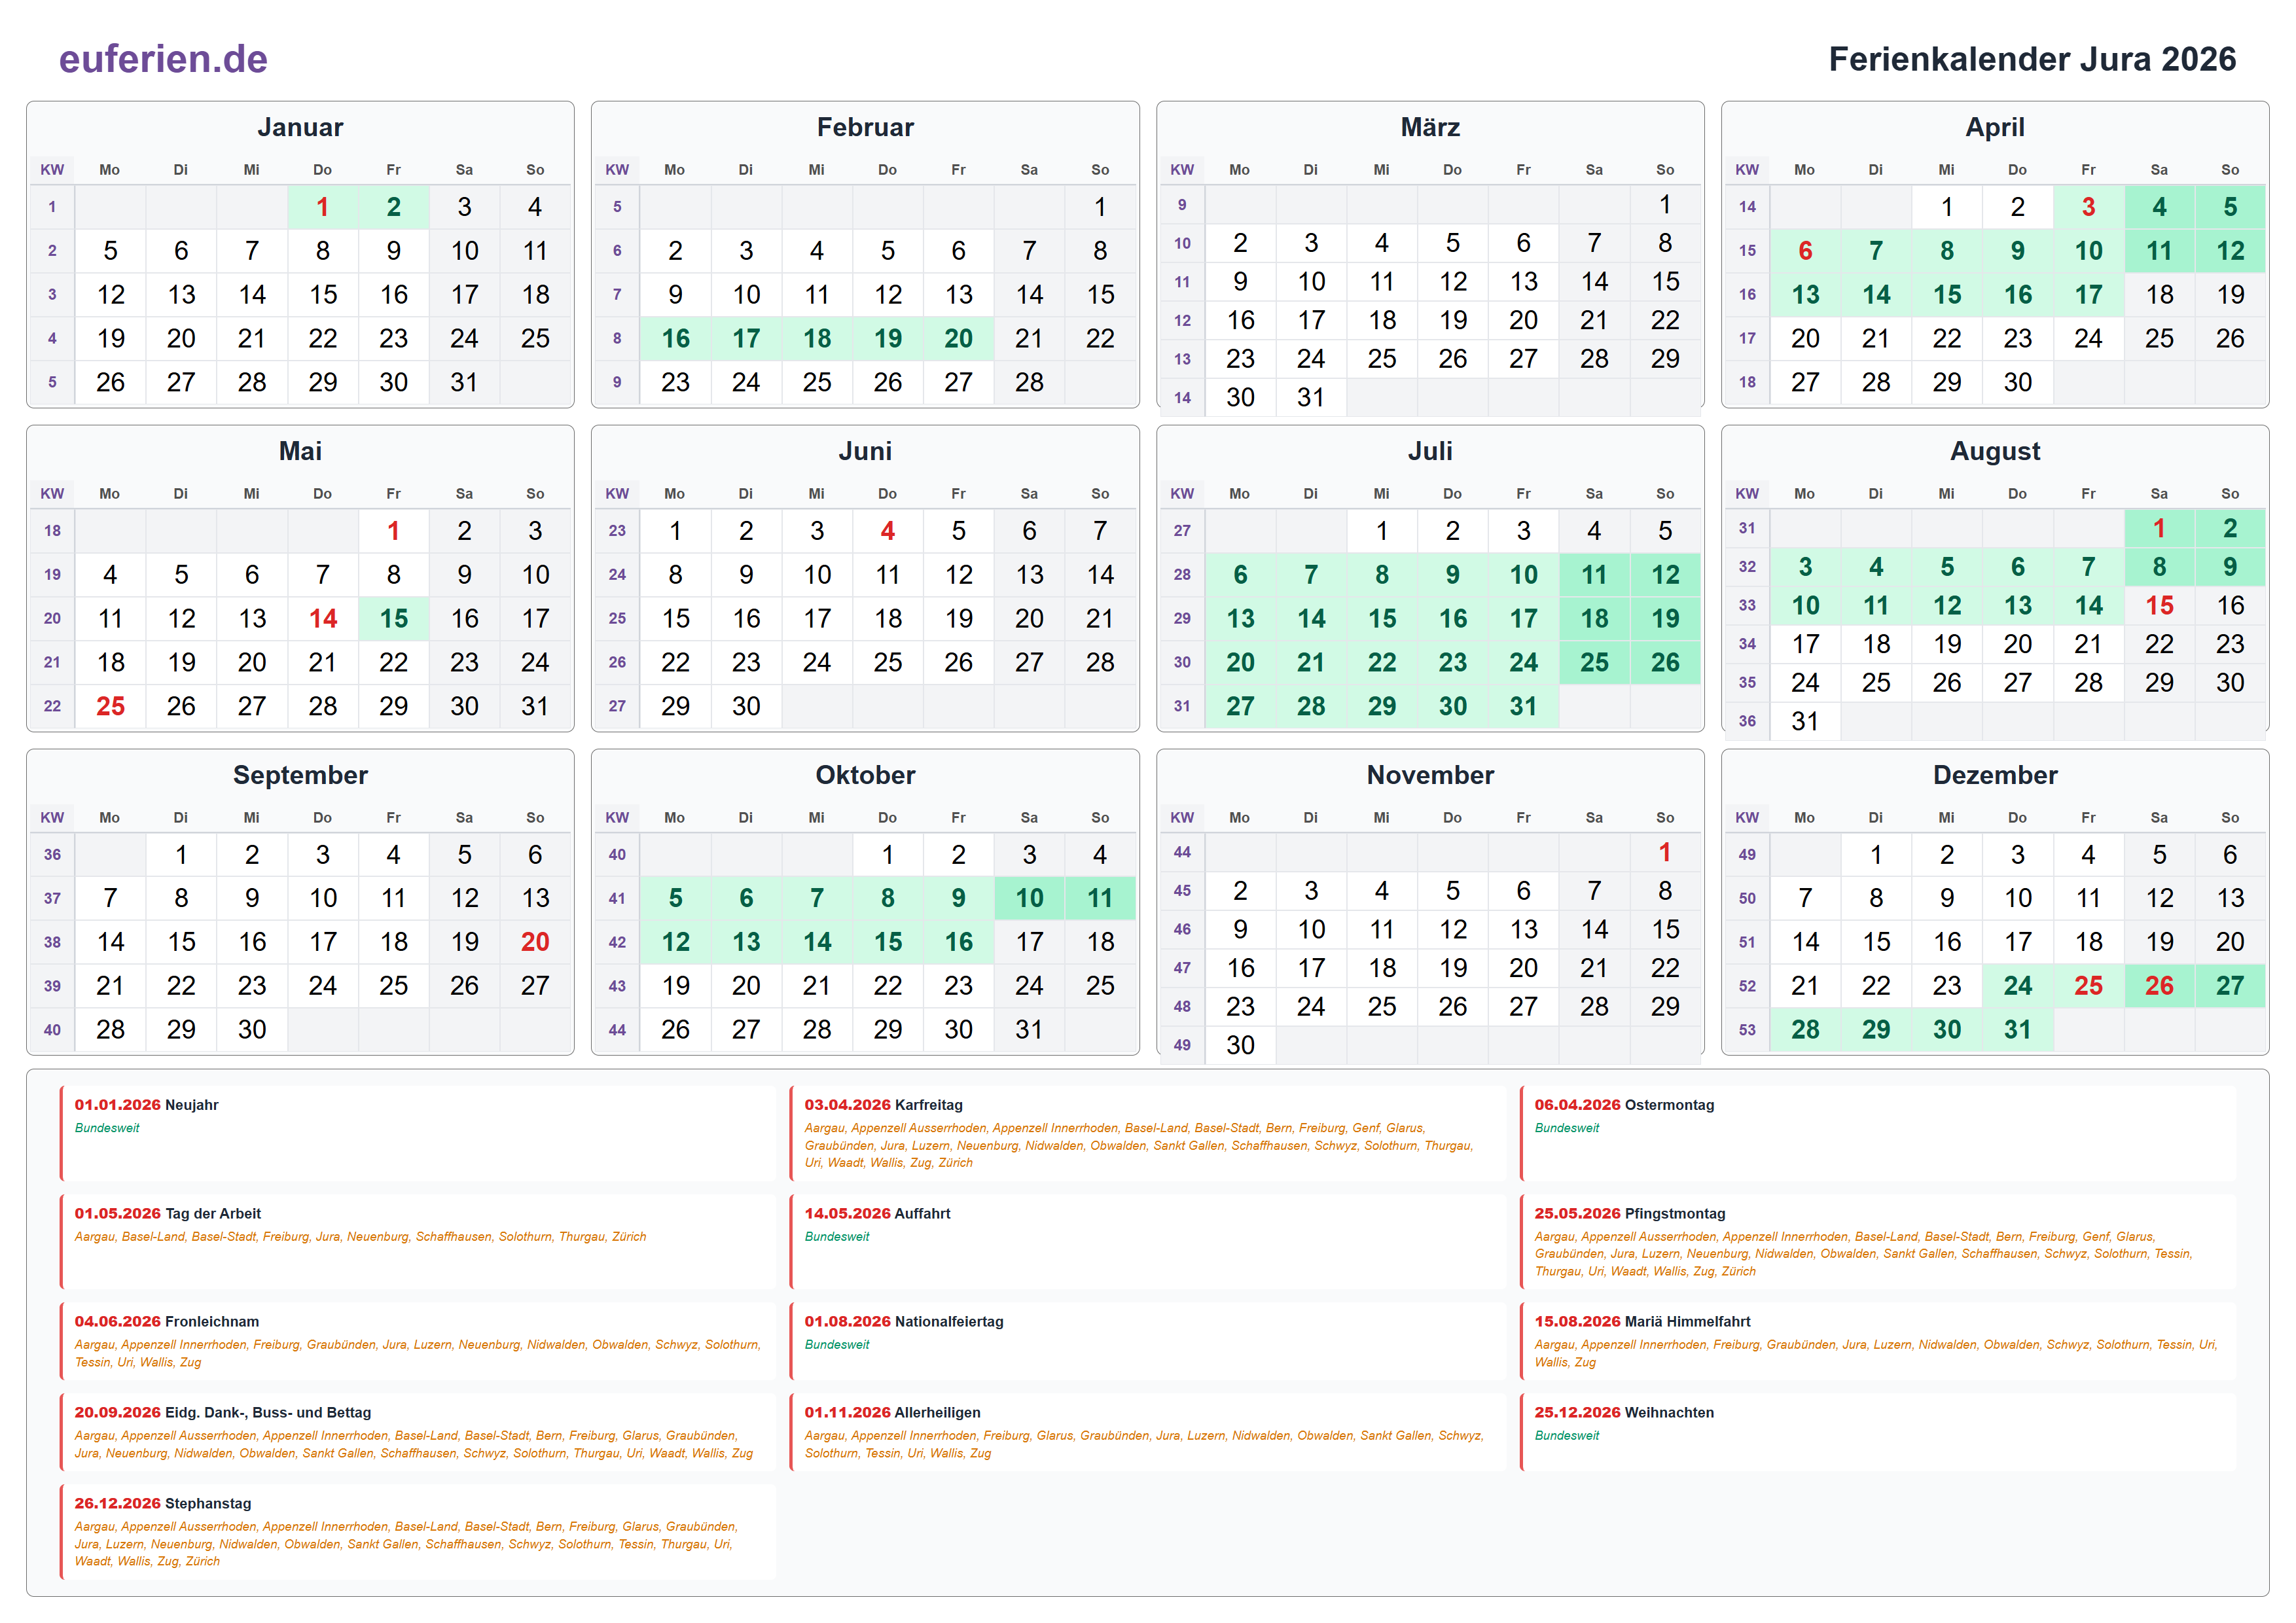Screen dimensions: 2296x1623
Task: Open the 15.08.2026 Mariä Himmelfahrt entry
Action: tap(1877, 1341)
